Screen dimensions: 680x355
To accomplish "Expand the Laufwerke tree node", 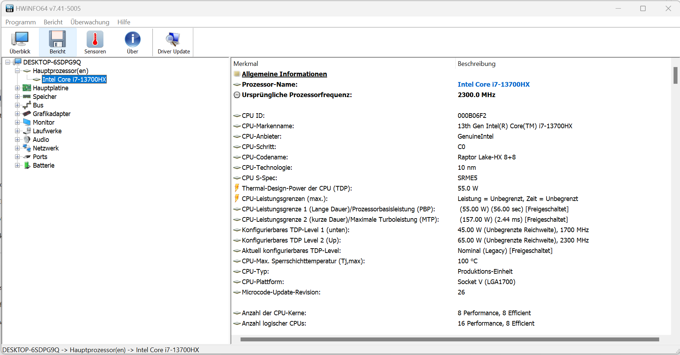I will (17, 131).
